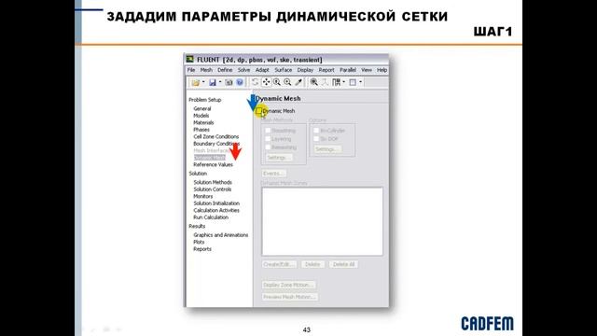Open the Report menu
Screen dimensions: 597x336
pyautogui.click(x=326, y=70)
